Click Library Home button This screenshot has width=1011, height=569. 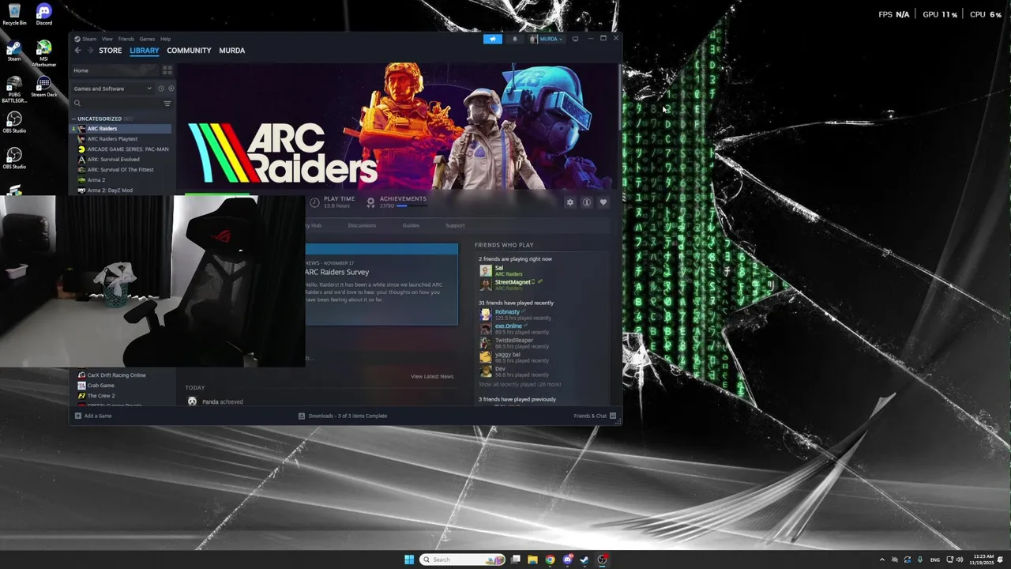click(115, 70)
